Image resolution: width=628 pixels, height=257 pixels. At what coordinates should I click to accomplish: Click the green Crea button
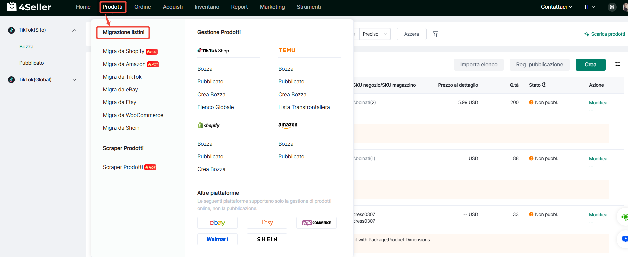pos(590,65)
